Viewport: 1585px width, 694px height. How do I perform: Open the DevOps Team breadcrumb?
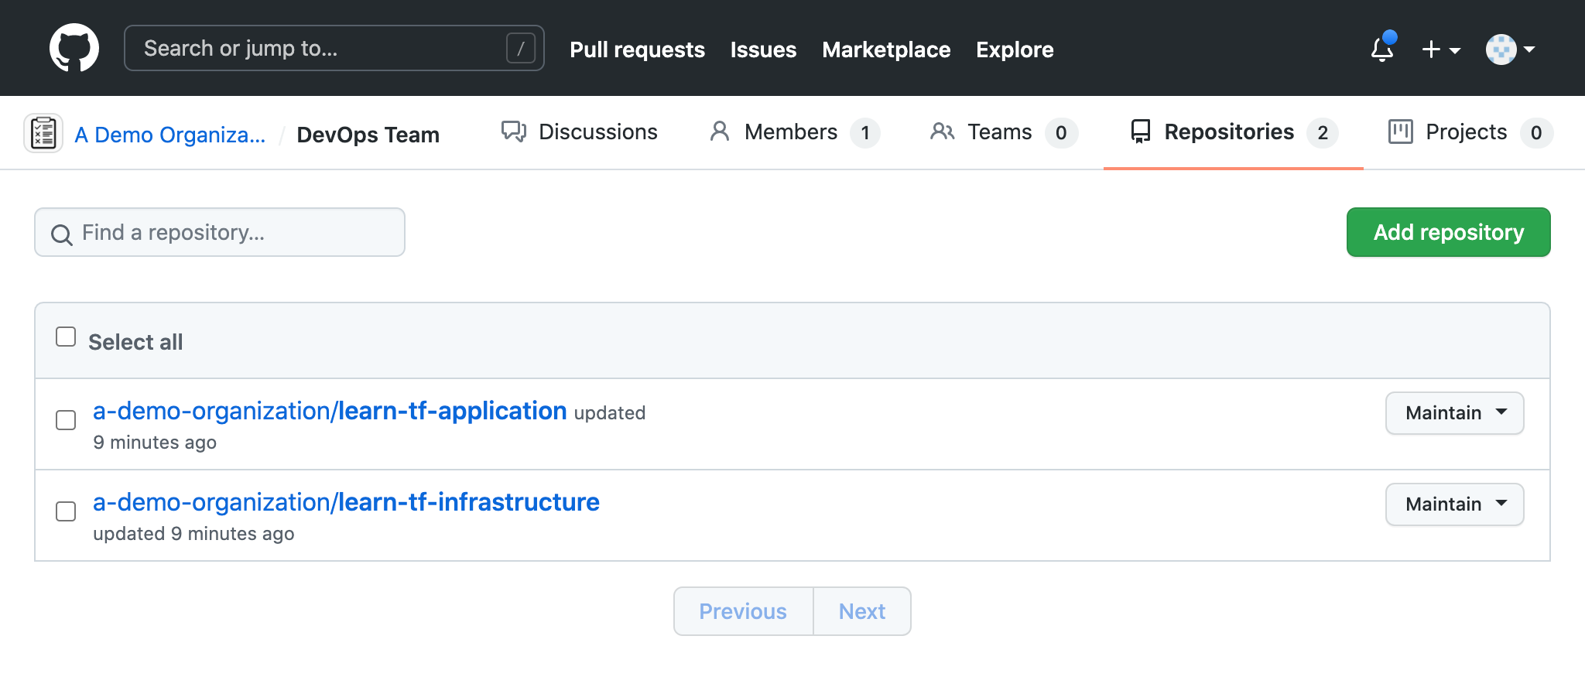(x=368, y=135)
